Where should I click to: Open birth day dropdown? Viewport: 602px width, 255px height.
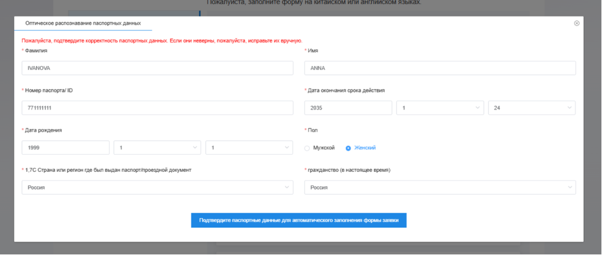(249, 147)
